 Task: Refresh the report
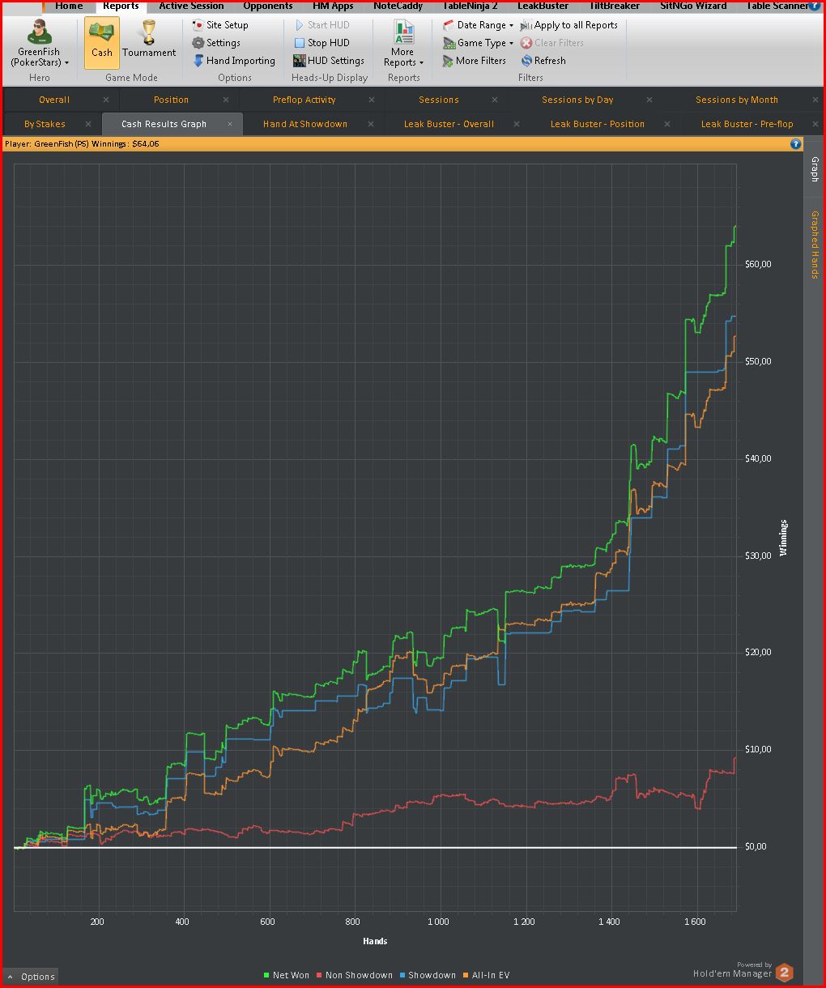pyautogui.click(x=543, y=61)
